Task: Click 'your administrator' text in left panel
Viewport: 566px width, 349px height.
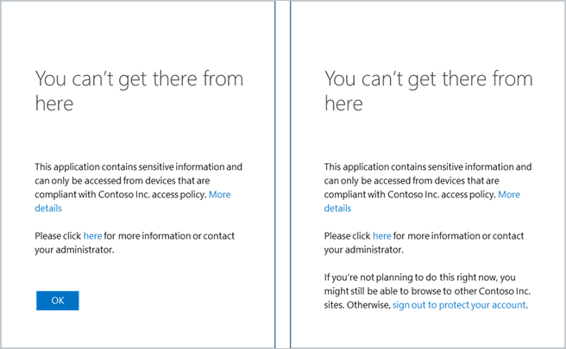Action: click(x=74, y=250)
